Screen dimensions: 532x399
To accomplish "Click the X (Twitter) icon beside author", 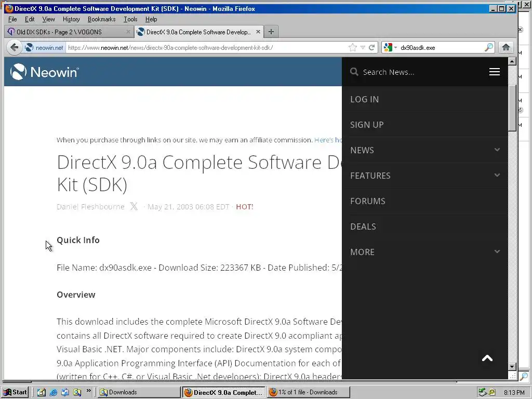I will tap(134, 206).
